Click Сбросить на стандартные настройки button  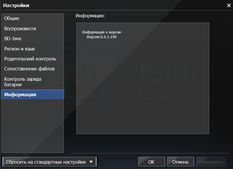point(46,162)
